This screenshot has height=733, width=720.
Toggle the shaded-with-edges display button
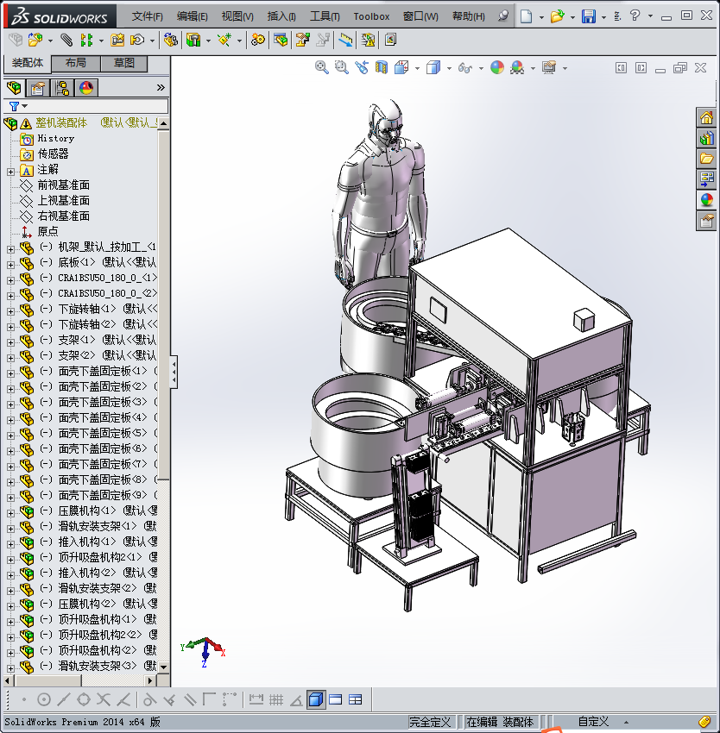pos(316,699)
